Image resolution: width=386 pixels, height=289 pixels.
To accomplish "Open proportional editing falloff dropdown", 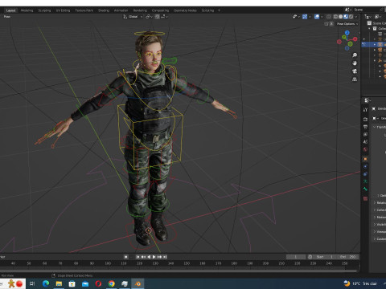I will pyautogui.click(x=164, y=17).
